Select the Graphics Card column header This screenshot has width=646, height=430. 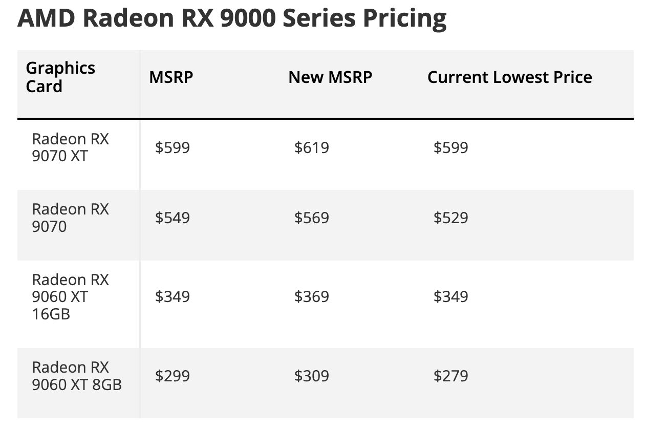[x=60, y=77]
